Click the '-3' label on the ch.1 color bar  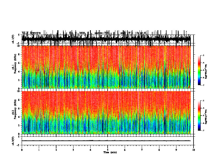[x=203, y=55]
